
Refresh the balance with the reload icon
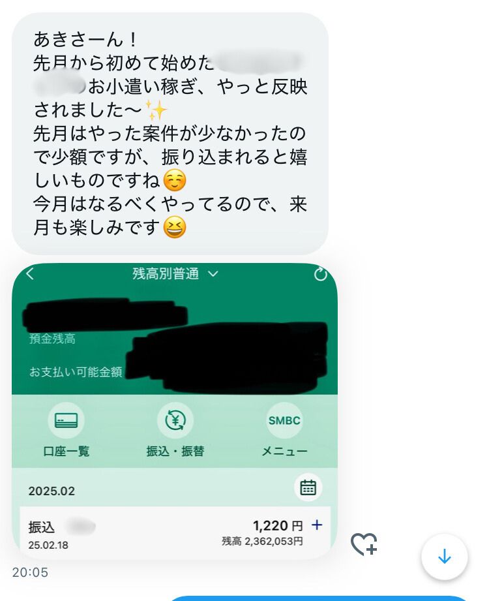tap(321, 274)
